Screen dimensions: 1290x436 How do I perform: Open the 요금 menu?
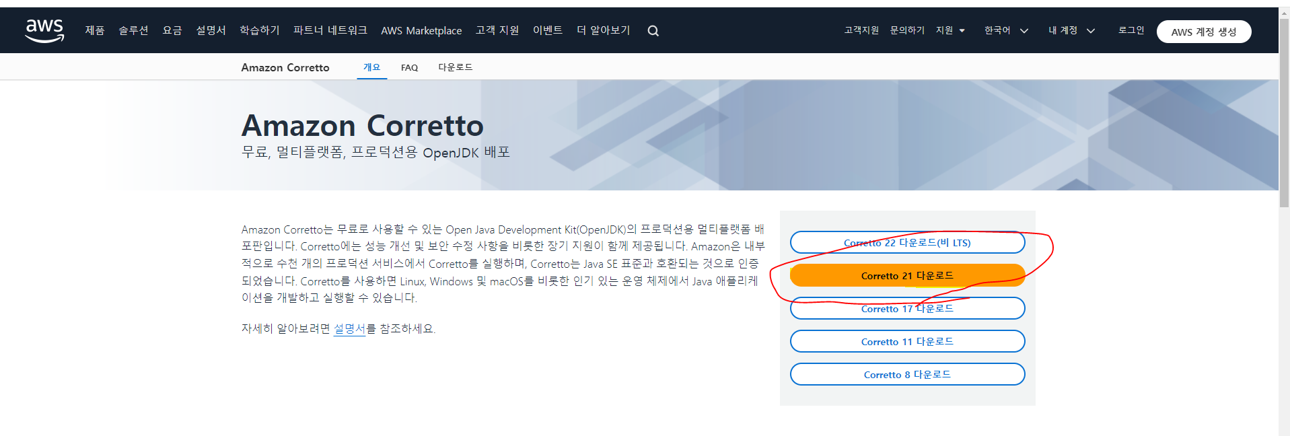click(172, 30)
